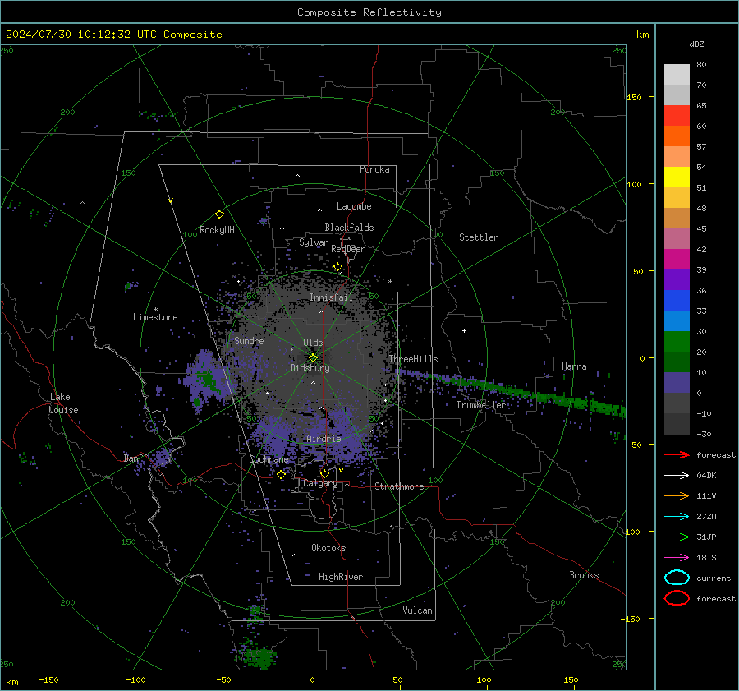Click the RockyMH label

217,230
